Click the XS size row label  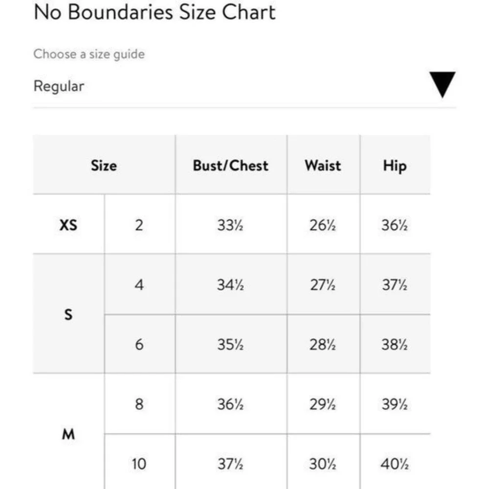68,224
